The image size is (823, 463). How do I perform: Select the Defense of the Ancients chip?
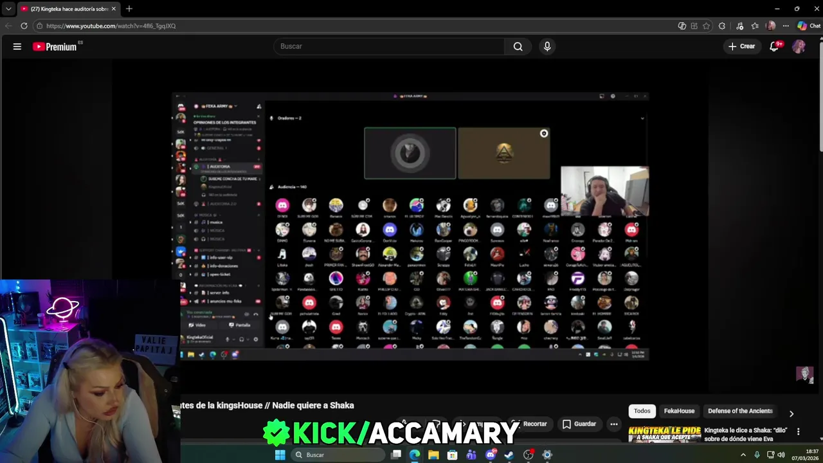tap(740, 411)
